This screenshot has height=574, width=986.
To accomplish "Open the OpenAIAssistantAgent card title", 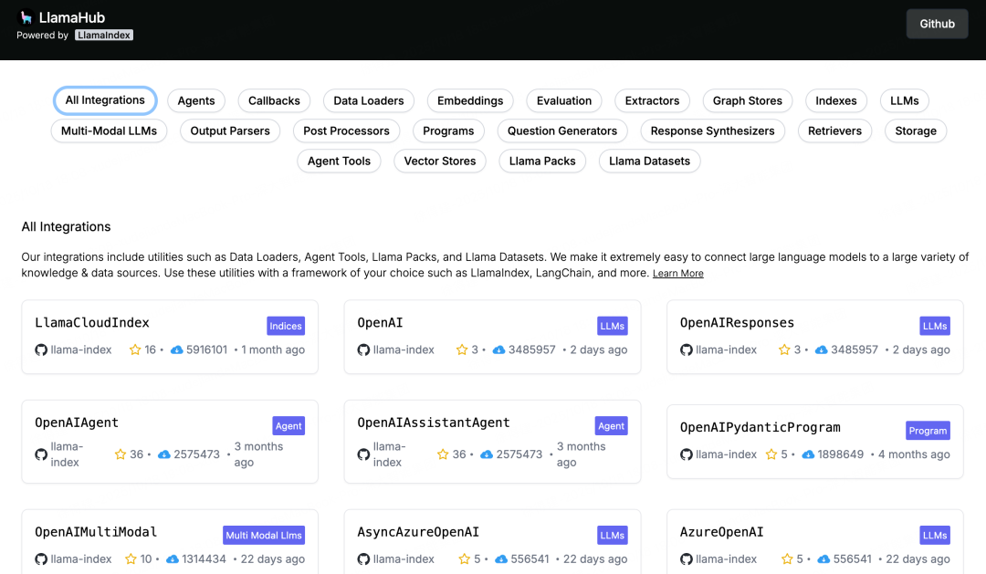I will [434, 423].
